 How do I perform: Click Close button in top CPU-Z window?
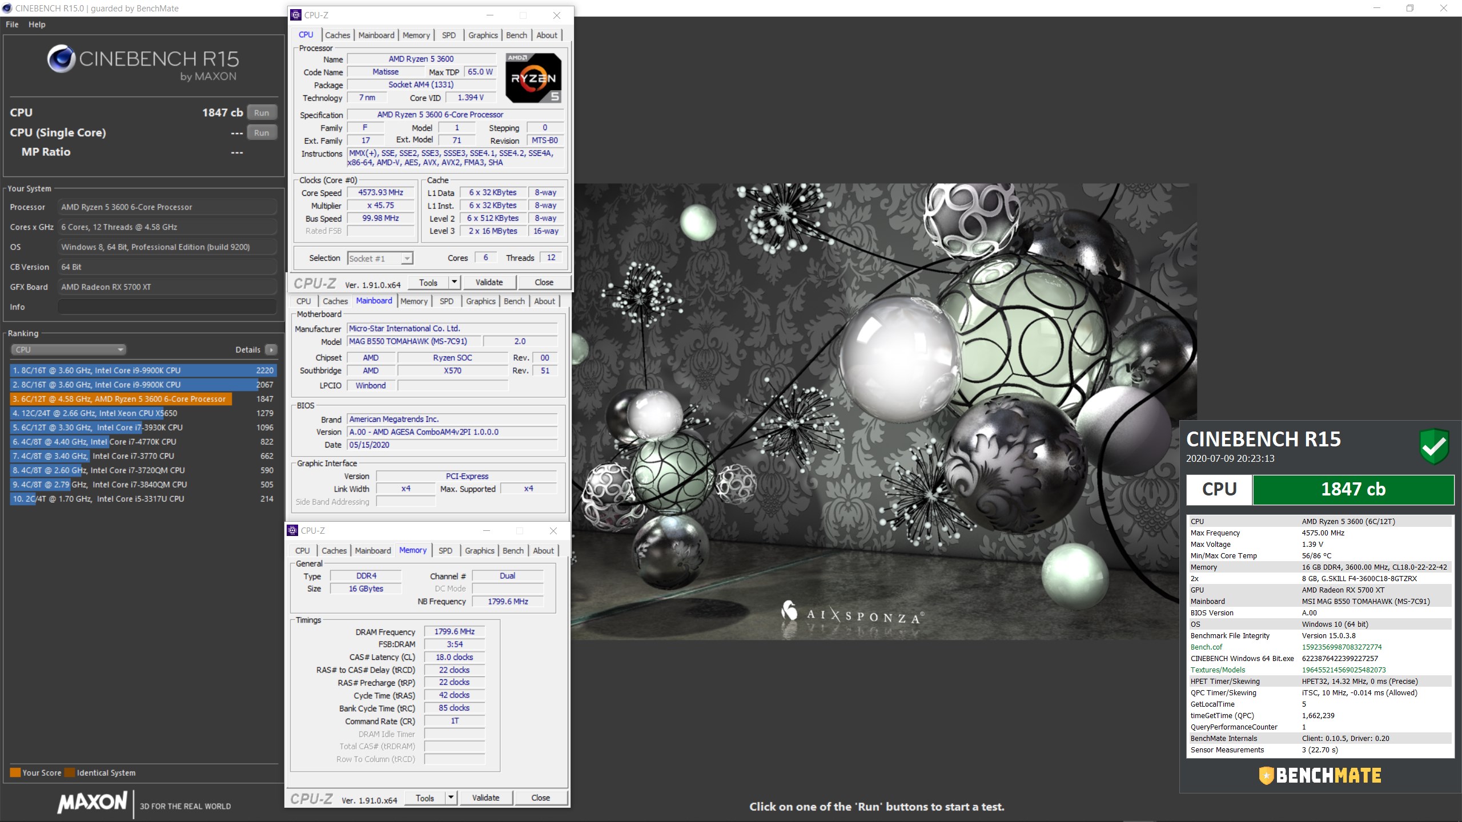click(544, 282)
